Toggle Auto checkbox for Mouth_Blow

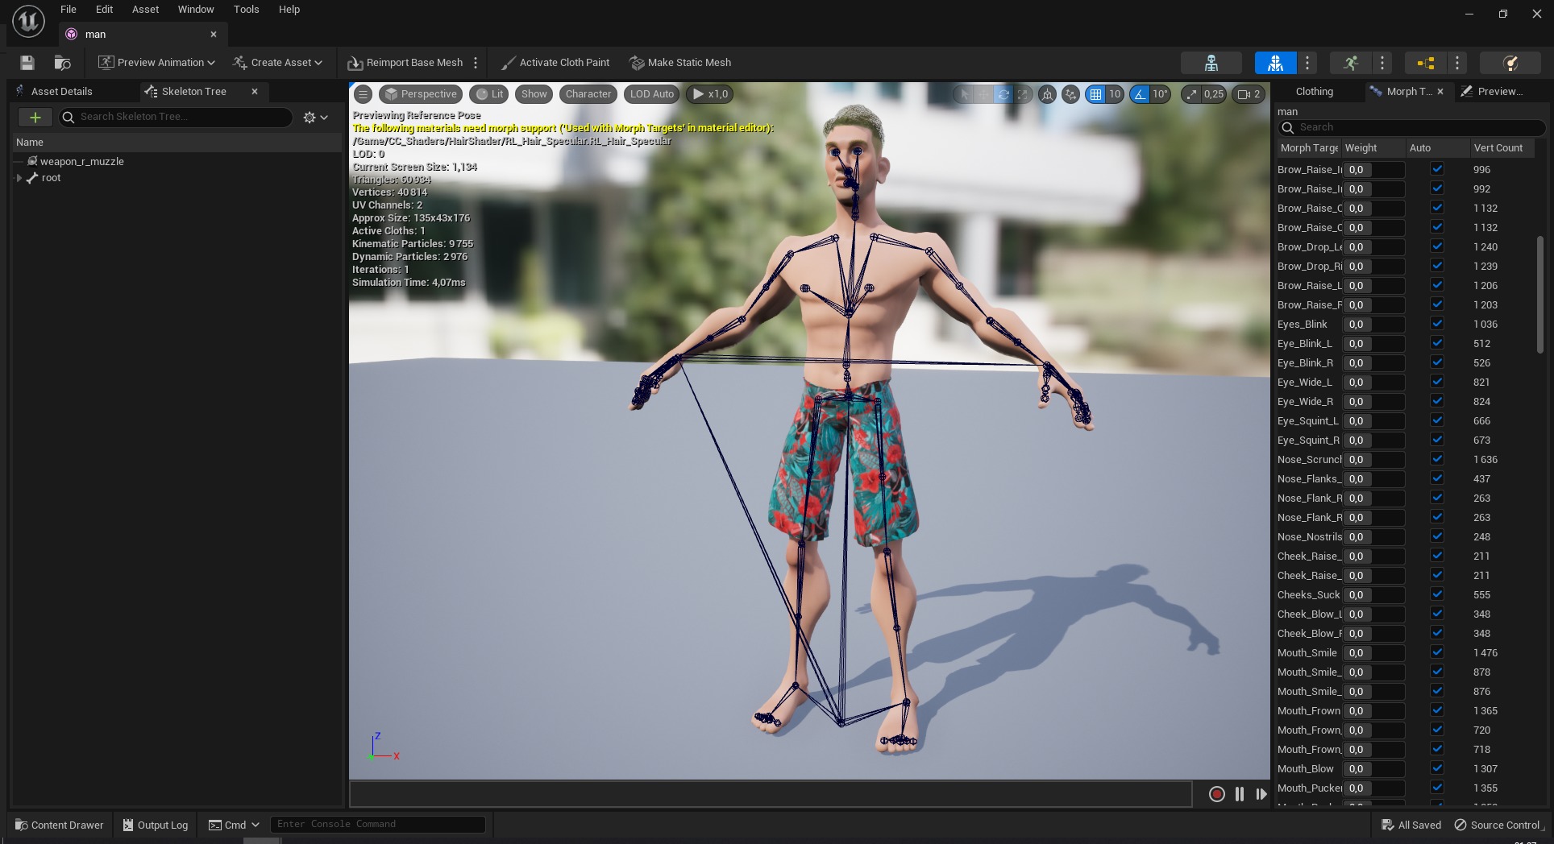point(1437,768)
